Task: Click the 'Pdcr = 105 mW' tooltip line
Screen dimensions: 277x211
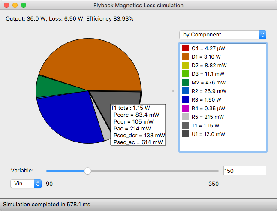Action: pos(133,122)
